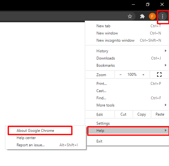Increase zoom with the plus button

[143, 75]
